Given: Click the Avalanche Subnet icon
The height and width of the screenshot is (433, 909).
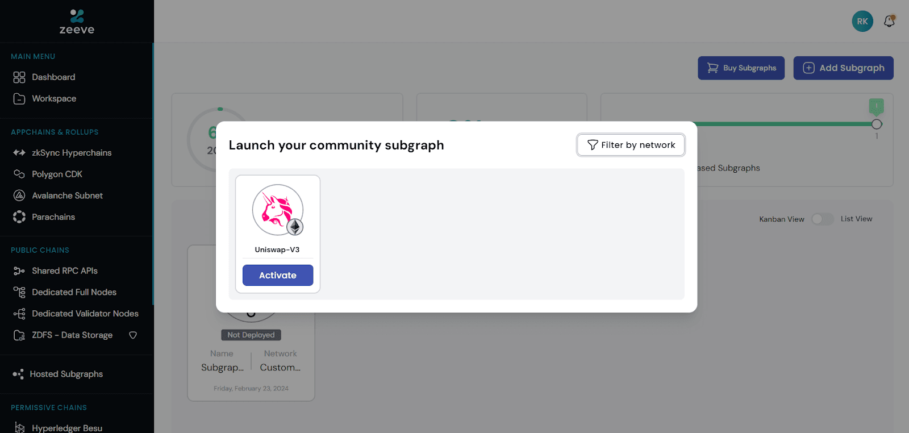Looking at the screenshot, I should [x=19, y=195].
